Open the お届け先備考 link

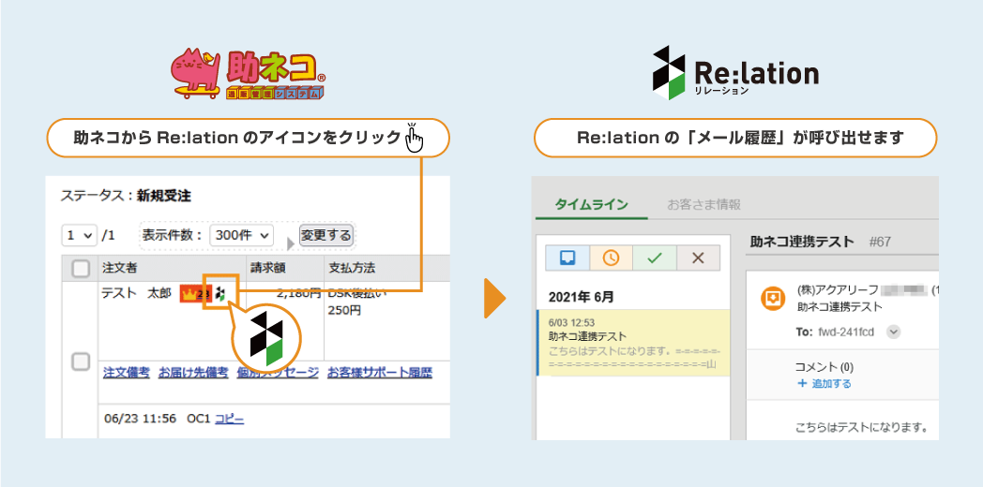point(193,373)
